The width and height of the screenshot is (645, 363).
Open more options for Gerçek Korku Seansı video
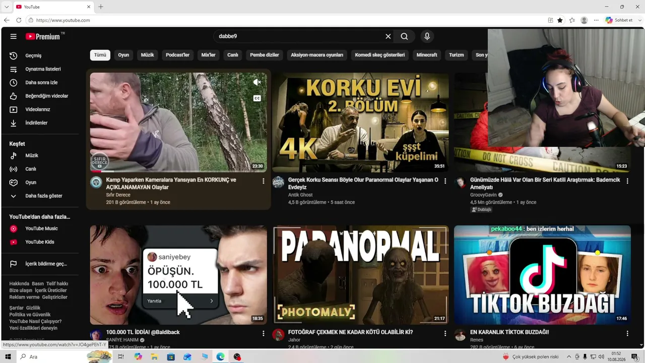point(445,181)
